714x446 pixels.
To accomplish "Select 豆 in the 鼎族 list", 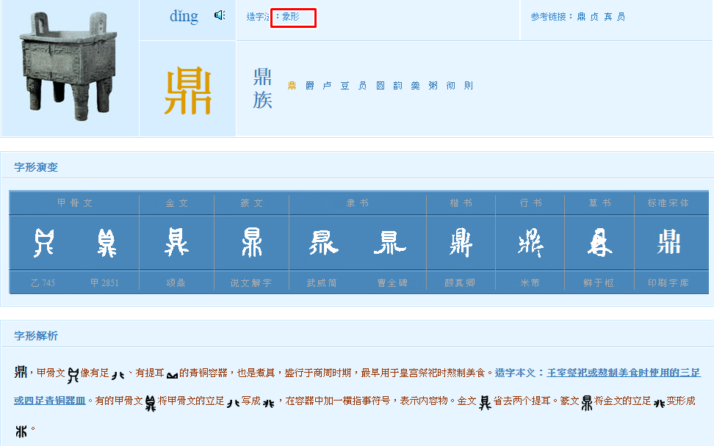I will click(x=345, y=86).
